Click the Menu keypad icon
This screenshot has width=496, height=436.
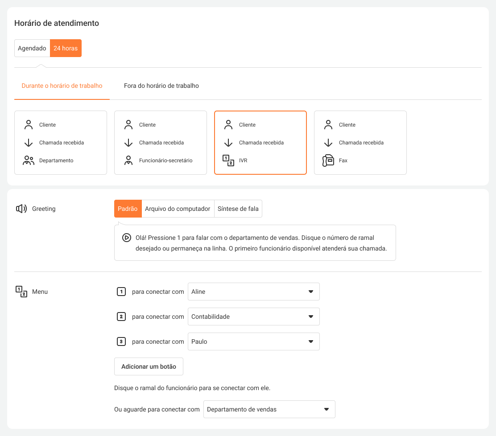[x=21, y=292]
